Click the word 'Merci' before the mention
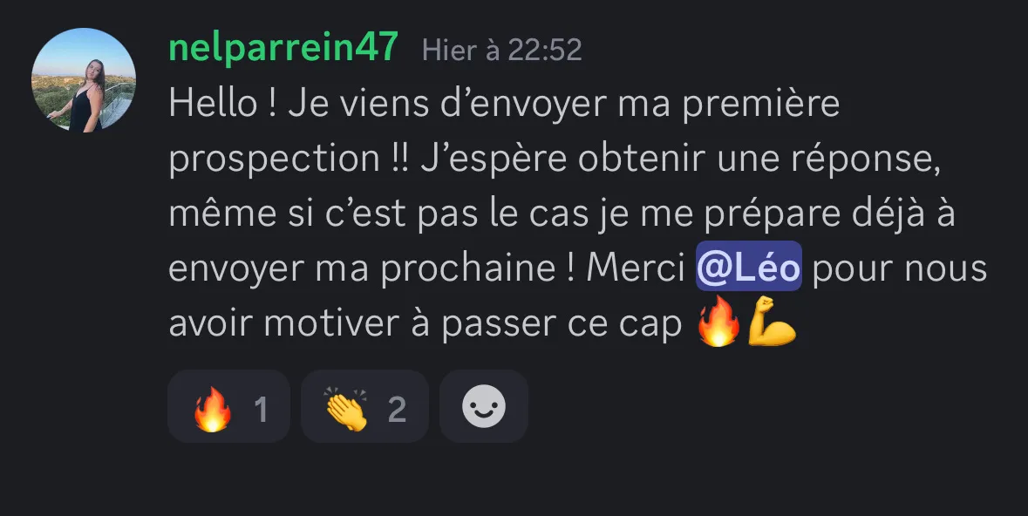 tap(636, 268)
